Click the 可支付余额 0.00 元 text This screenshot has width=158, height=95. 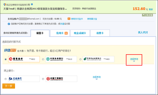[x=52, y=19]
